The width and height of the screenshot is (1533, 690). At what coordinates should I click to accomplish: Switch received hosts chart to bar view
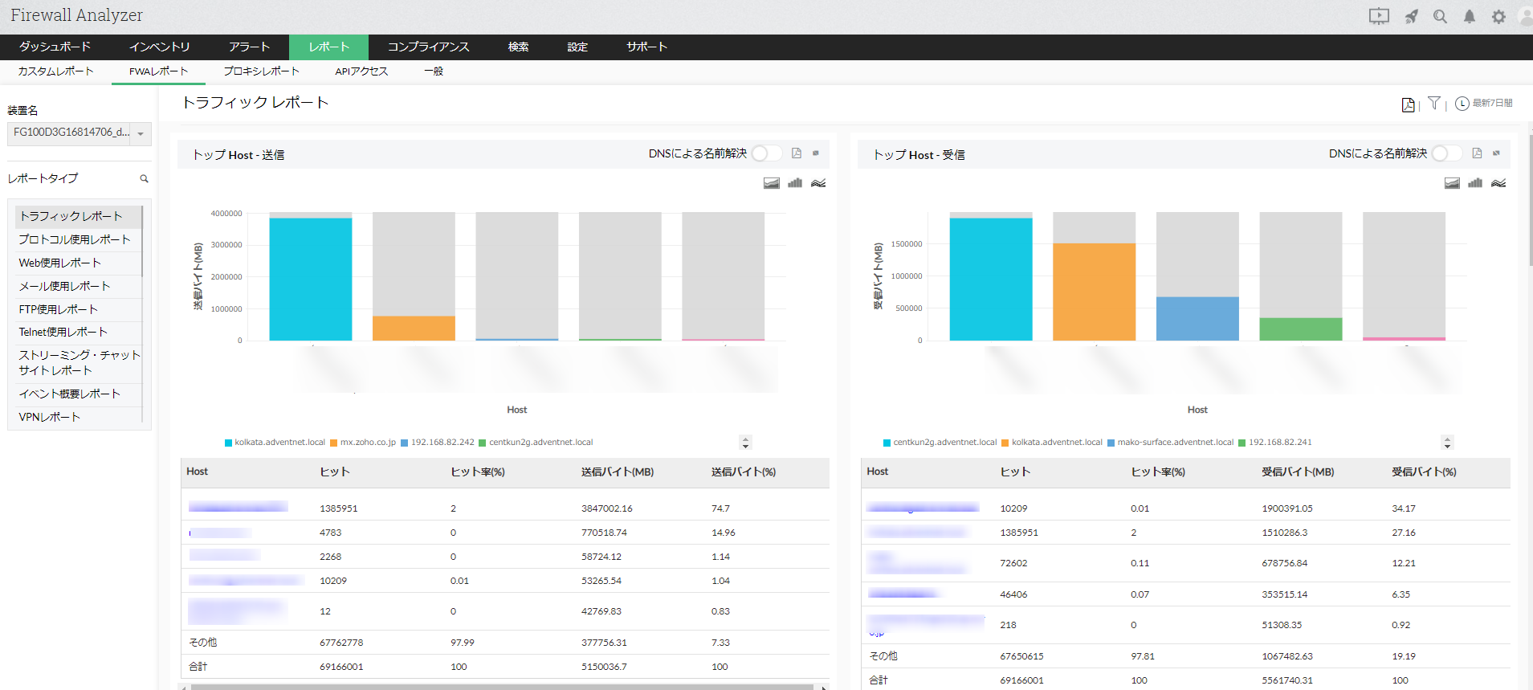tap(1474, 183)
